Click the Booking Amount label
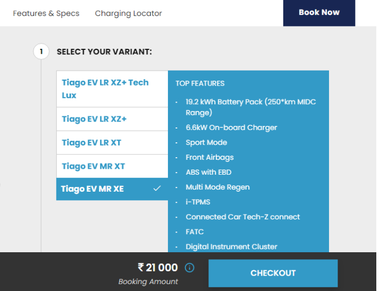Viewport: 388px width, 291px height. click(x=148, y=282)
